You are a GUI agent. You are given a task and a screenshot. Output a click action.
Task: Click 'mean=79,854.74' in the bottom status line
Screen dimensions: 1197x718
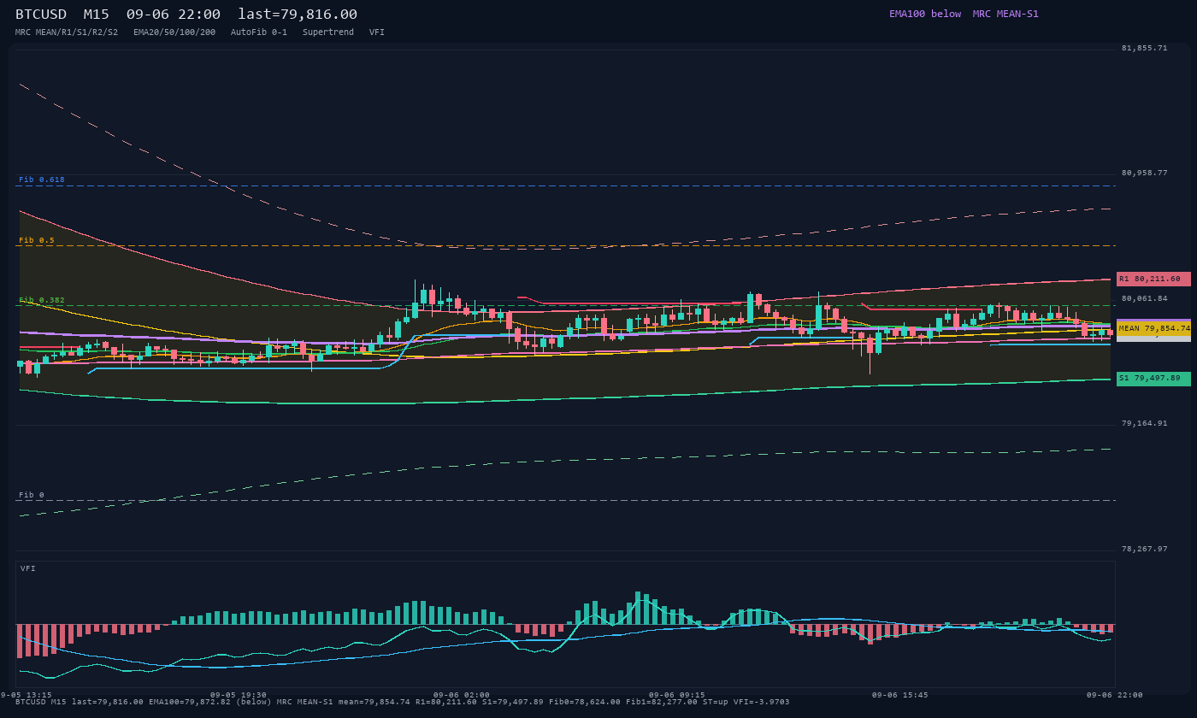pos(374,702)
